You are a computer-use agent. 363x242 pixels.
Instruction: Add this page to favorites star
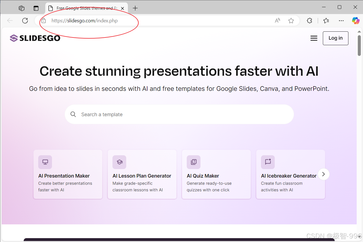(291, 21)
